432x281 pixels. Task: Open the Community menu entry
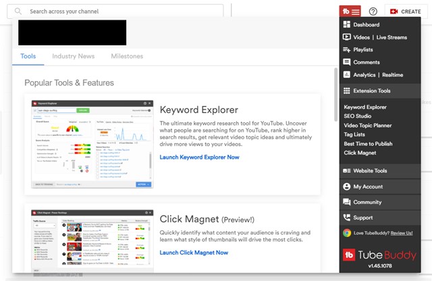pos(367,202)
